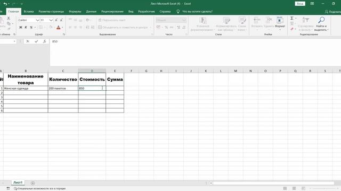Open the Шрифт group dialog launcher
Viewport: 341px width, 191px height.
[64, 34]
